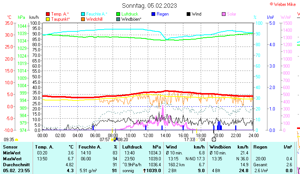Click the 12:00 mark on time axis

tap(148, 136)
